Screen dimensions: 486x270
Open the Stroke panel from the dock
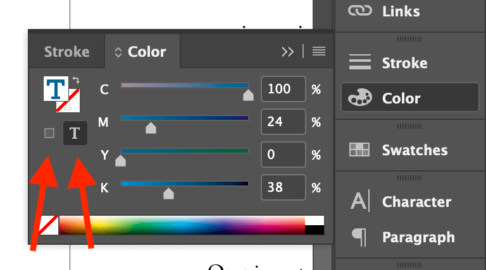tap(359, 63)
